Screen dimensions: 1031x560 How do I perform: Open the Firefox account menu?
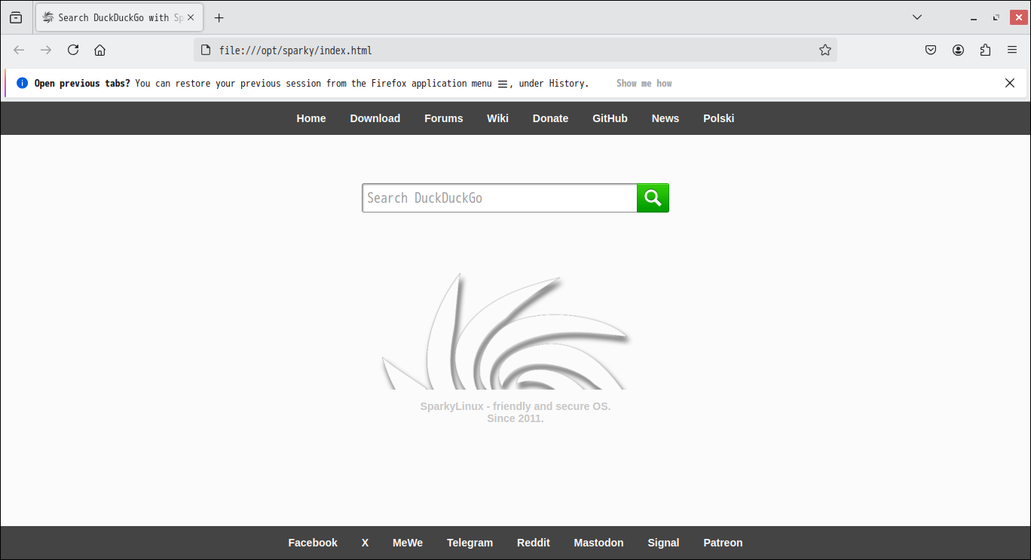pyautogui.click(x=958, y=50)
